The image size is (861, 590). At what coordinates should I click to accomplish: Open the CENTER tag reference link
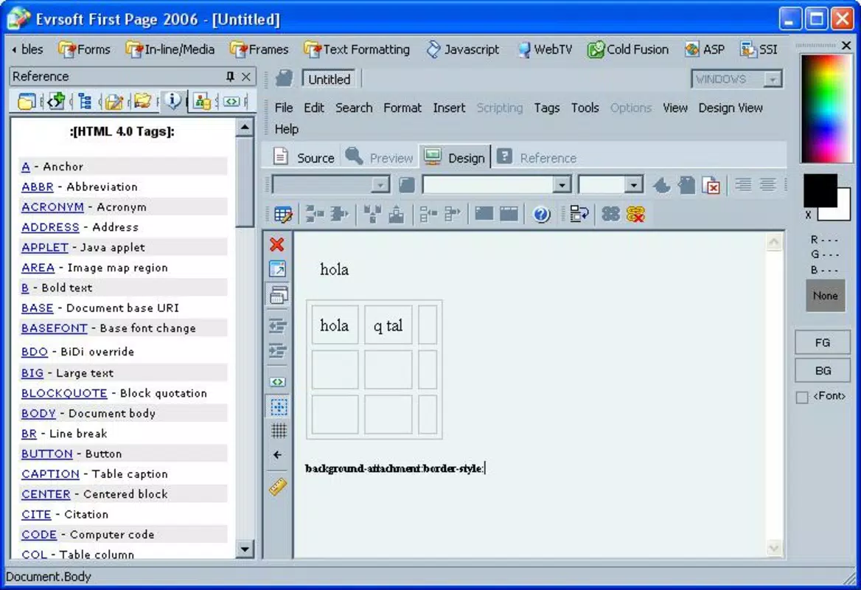46,494
